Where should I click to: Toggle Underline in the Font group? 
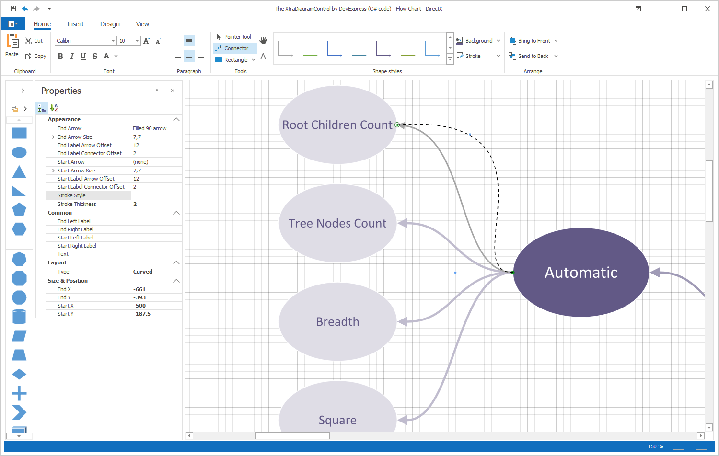pyautogui.click(x=83, y=56)
